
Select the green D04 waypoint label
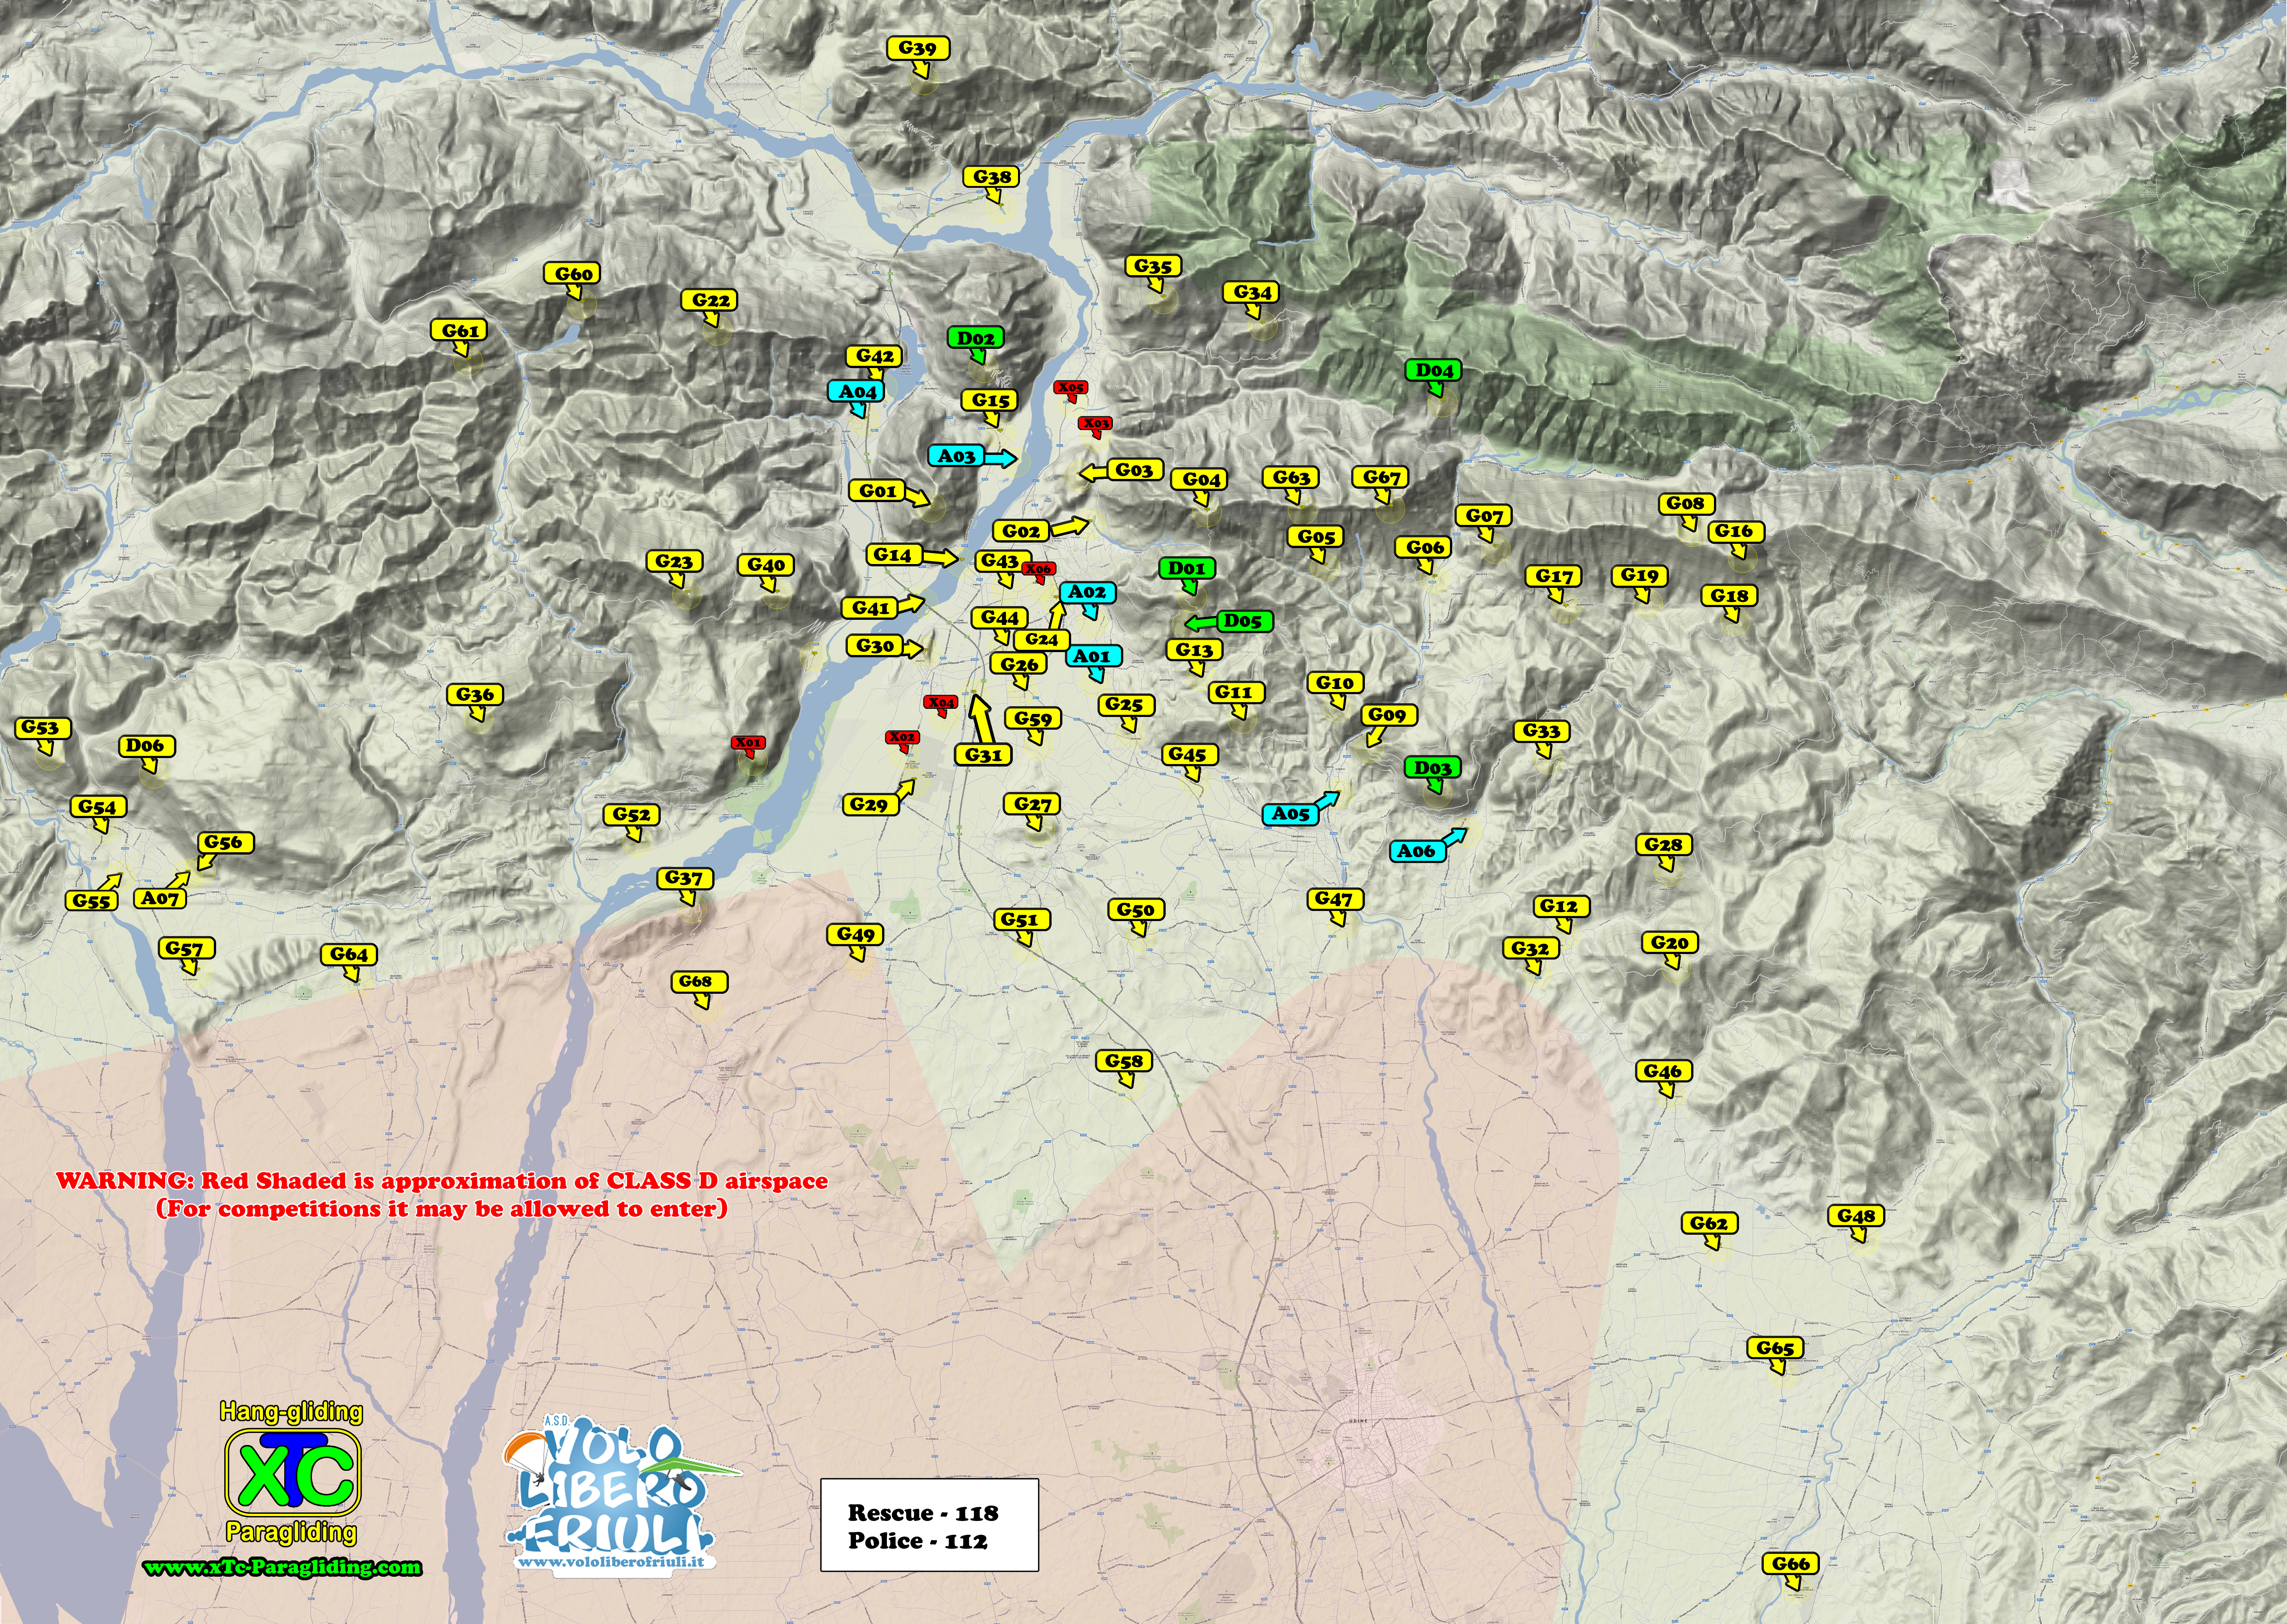tap(1433, 370)
